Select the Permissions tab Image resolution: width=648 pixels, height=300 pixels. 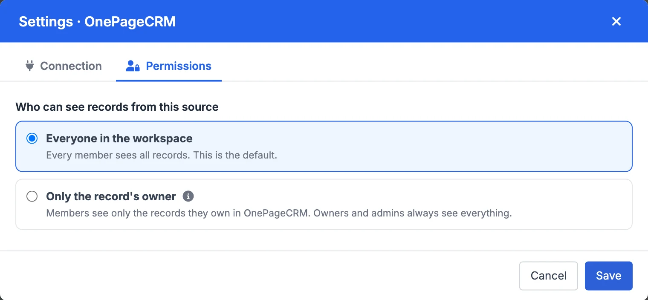(x=169, y=66)
